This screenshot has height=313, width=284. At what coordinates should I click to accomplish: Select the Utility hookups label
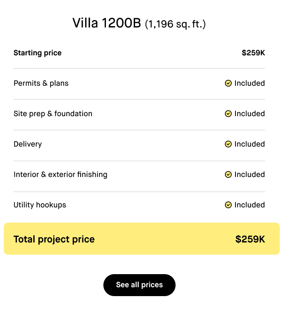pyautogui.click(x=40, y=205)
